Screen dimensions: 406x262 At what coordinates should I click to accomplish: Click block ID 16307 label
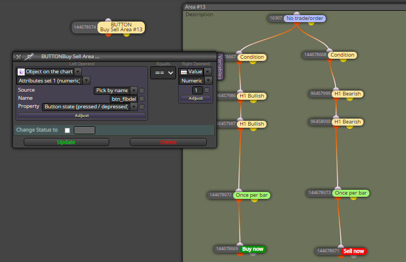(276, 18)
